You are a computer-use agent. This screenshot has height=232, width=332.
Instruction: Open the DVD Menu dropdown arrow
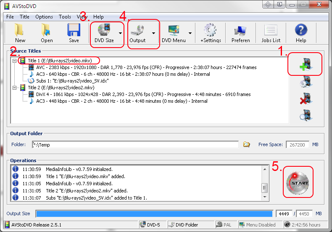pos(190,33)
